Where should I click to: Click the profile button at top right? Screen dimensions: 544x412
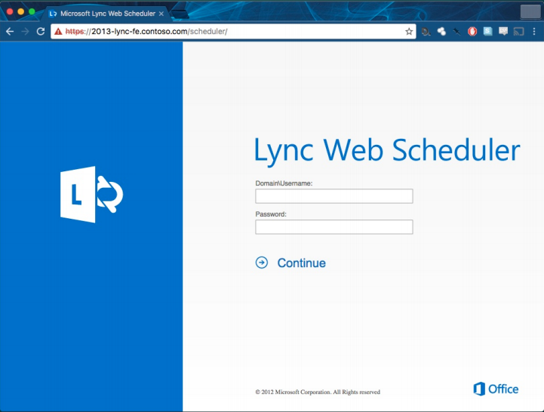[530, 11]
